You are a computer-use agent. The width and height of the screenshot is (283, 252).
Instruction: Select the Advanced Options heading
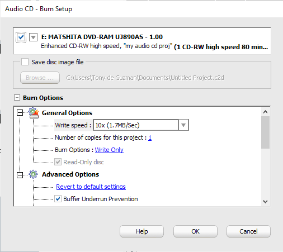[x=70, y=174]
